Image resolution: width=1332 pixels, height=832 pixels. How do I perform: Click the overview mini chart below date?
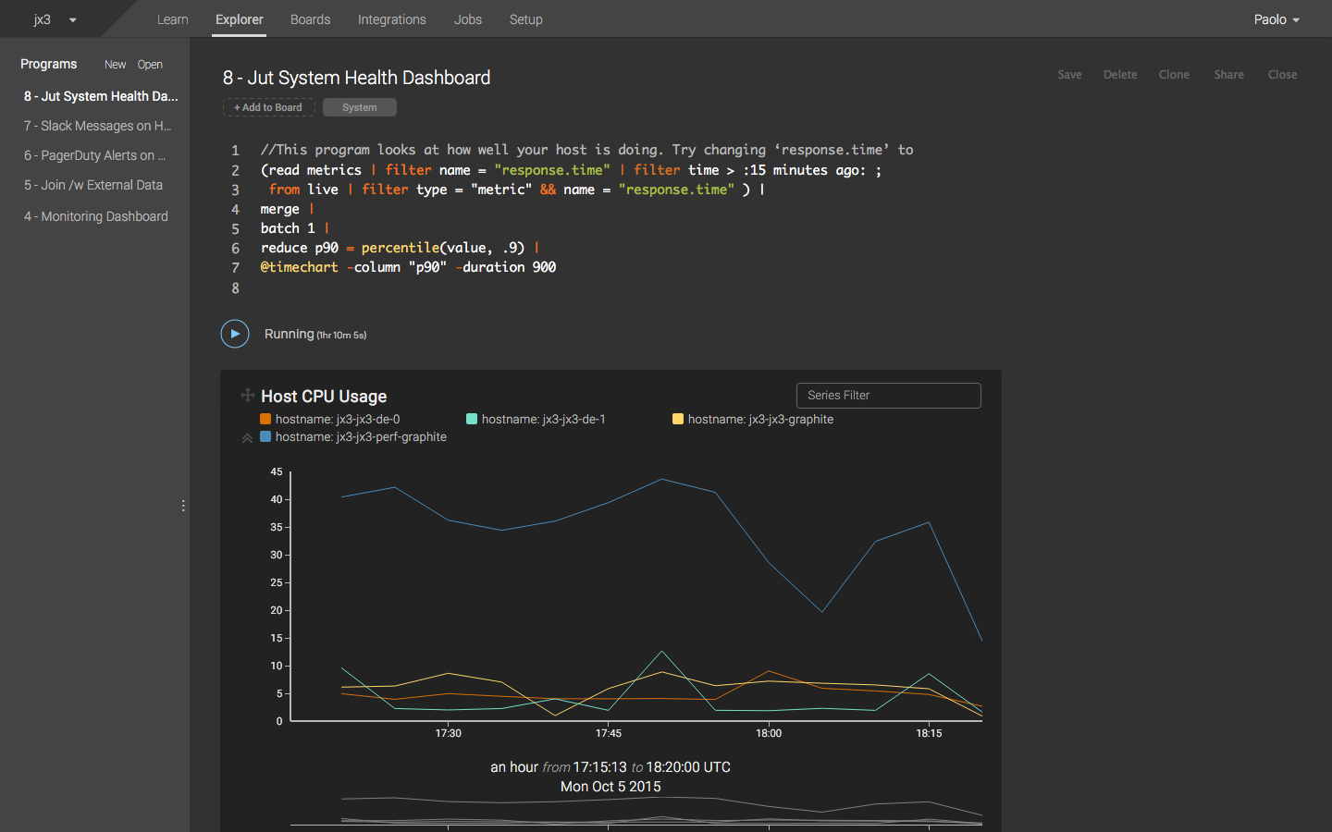(636, 812)
